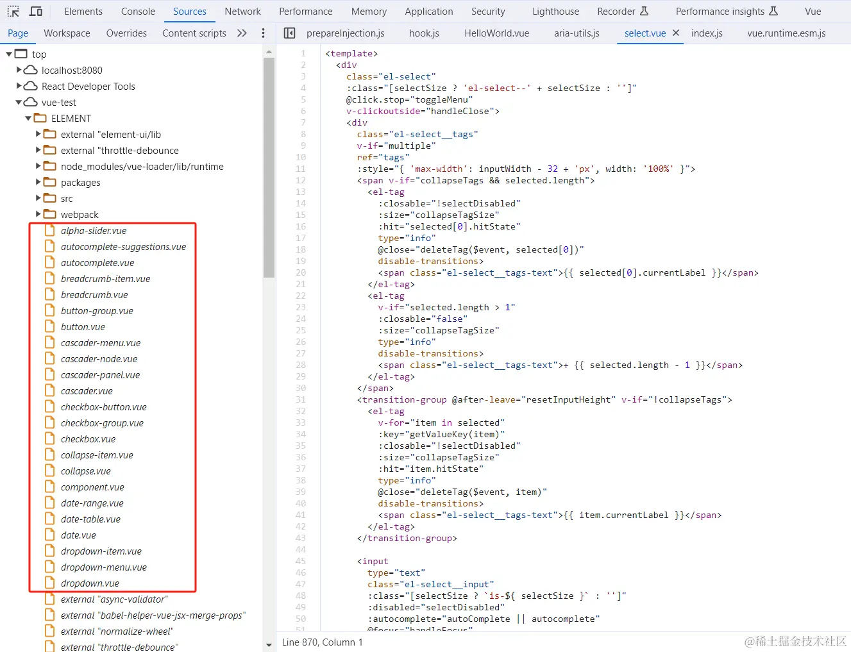Screen dimensions: 851x652
Task: Click the navigator scrollbar down arrow
Action: [x=269, y=645]
